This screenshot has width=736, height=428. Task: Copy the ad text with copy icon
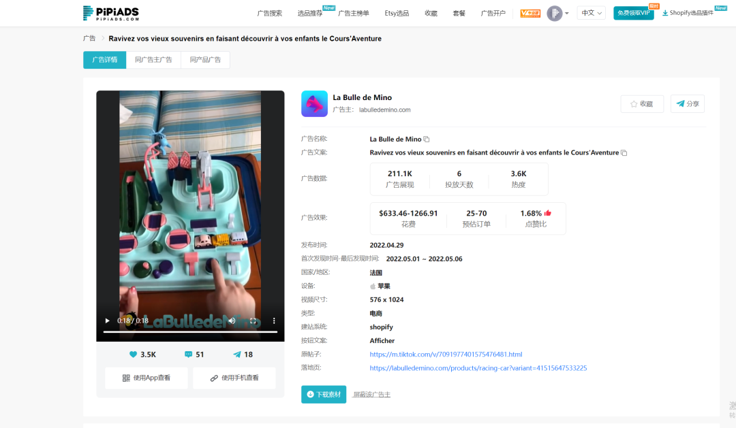pyautogui.click(x=624, y=153)
